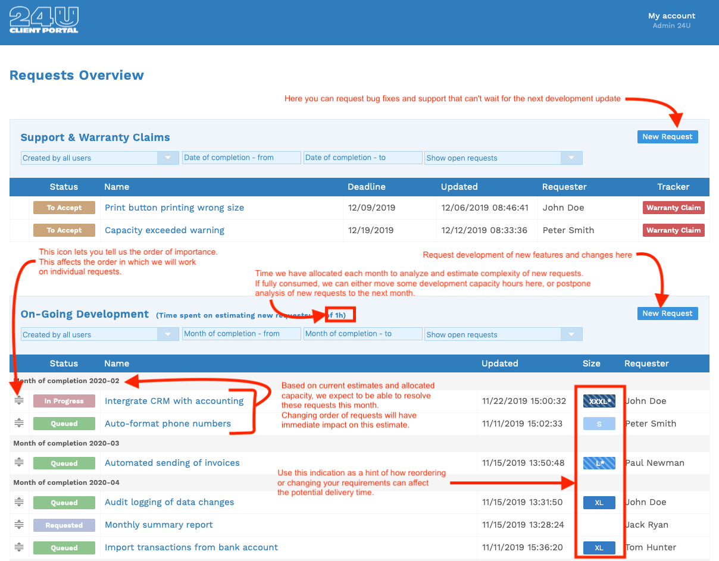
Task: Click Requester header in On-Going Development table
Action: coord(646,363)
